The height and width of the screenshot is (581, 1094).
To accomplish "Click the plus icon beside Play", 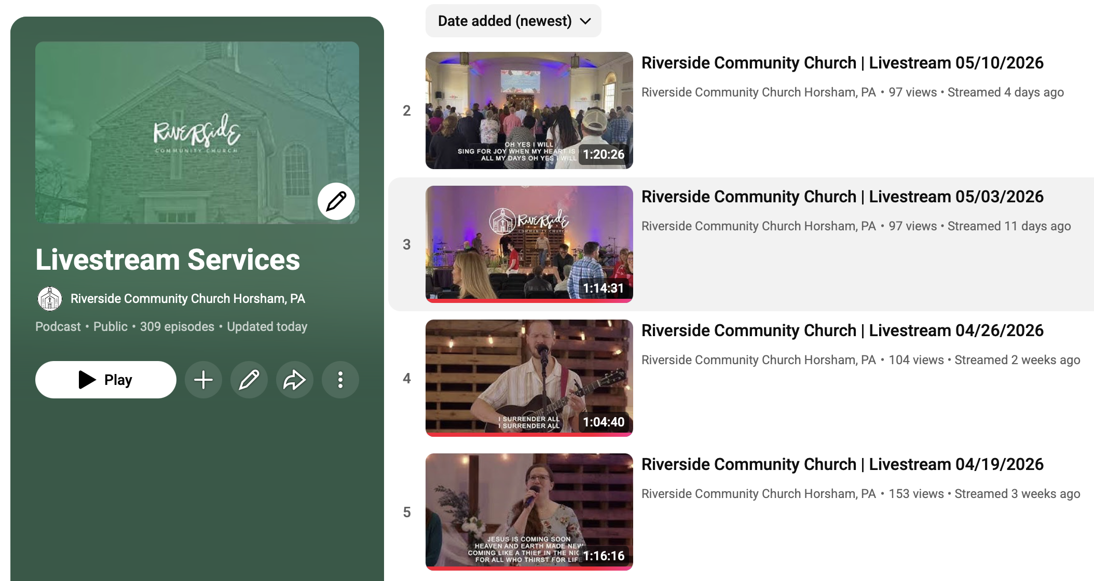I will pos(203,380).
